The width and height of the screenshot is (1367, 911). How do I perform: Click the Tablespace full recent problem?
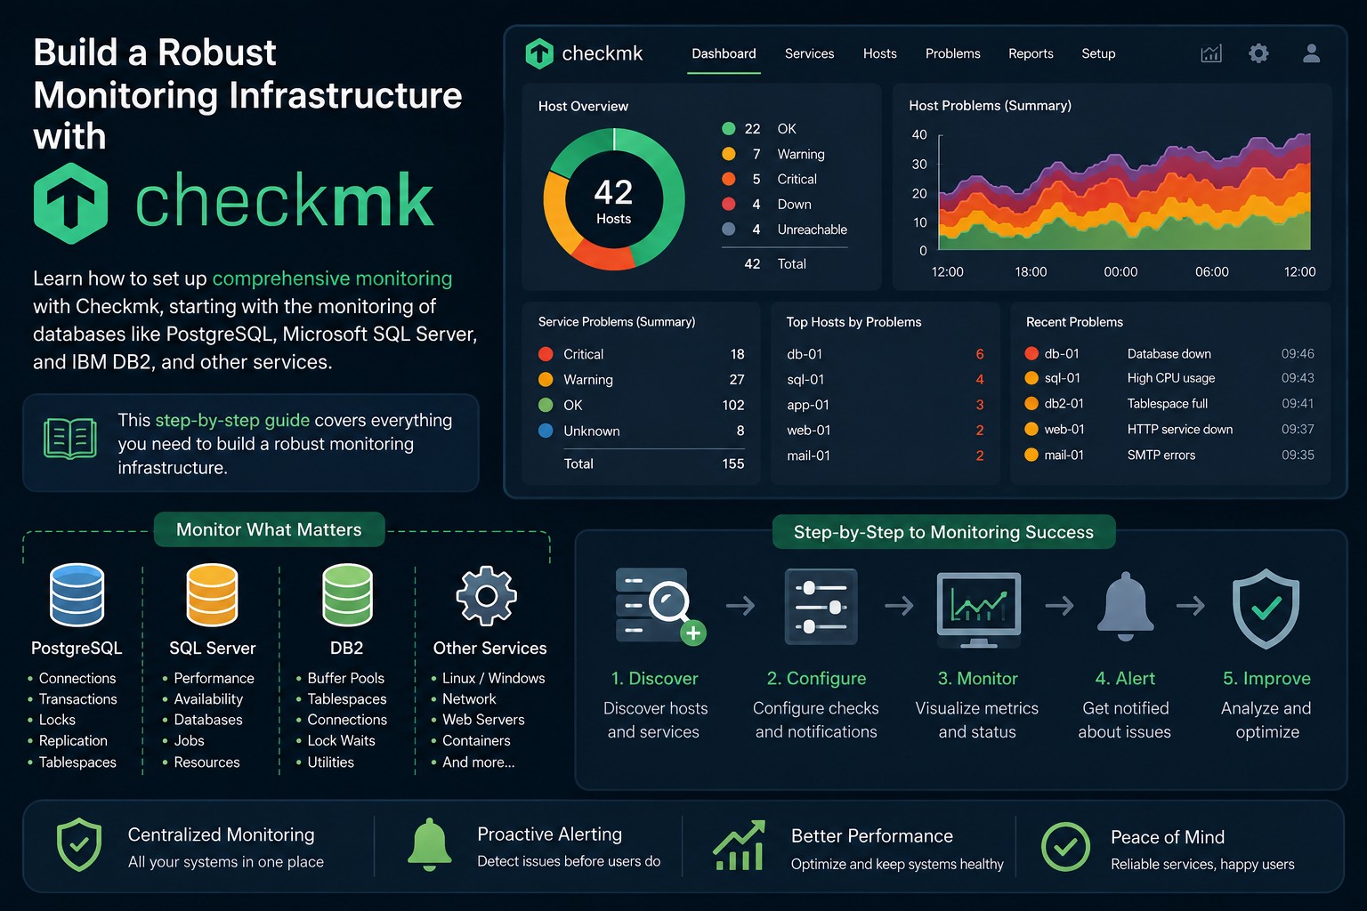[x=1167, y=404]
